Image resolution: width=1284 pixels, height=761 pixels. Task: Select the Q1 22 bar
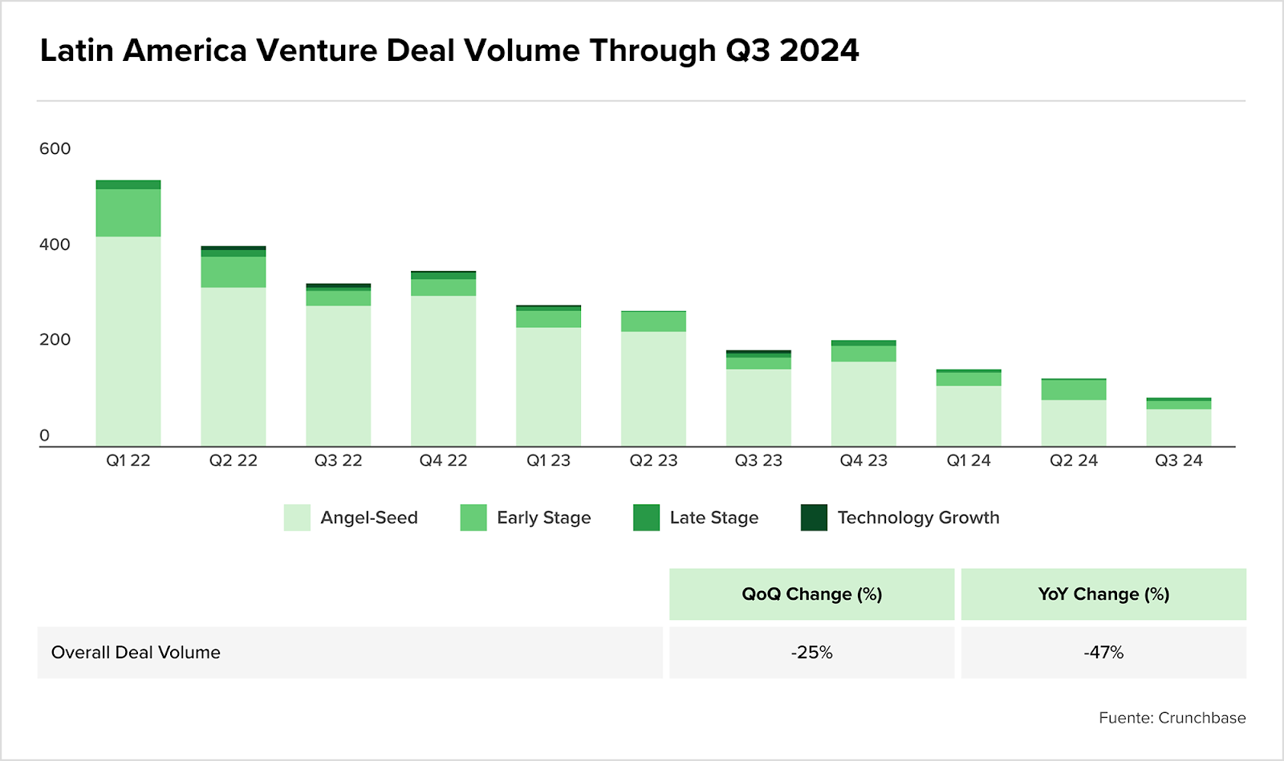click(128, 321)
